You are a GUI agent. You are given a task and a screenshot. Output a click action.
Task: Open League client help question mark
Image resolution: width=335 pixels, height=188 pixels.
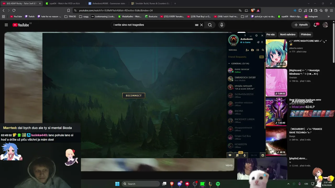click(x=245, y=36)
